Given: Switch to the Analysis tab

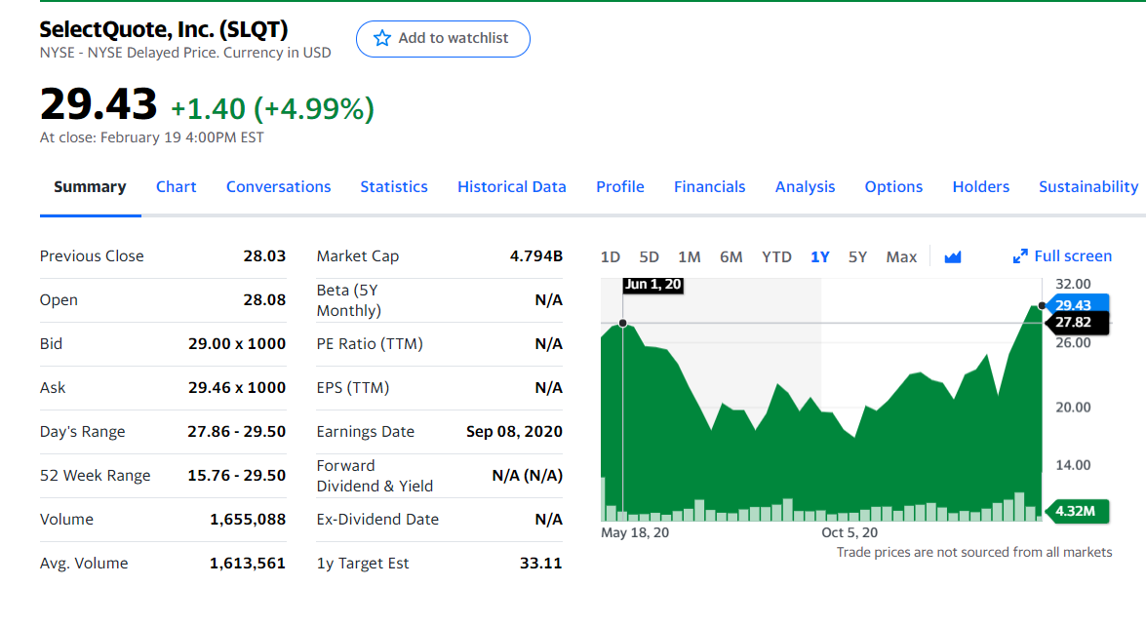Looking at the screenshot, I should point(805,187).
